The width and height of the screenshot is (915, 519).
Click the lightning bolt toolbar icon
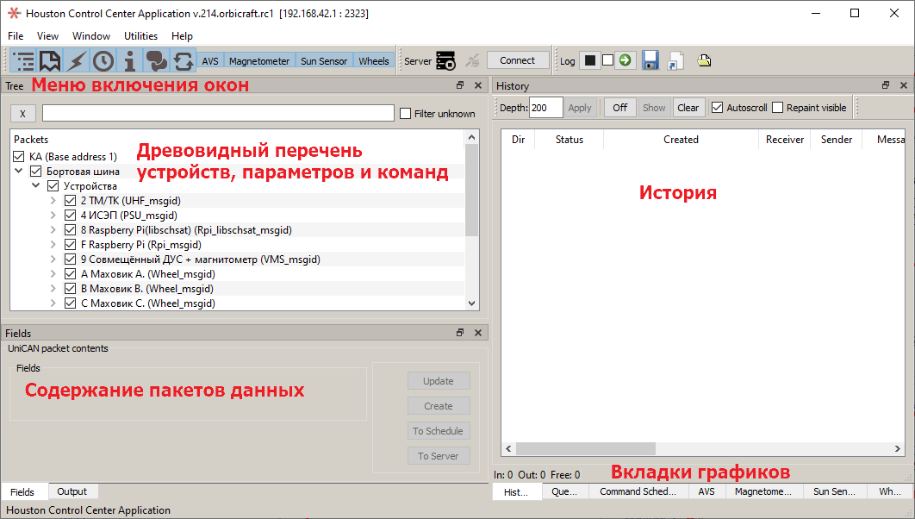pyautogui.click(x=77, y=60)
